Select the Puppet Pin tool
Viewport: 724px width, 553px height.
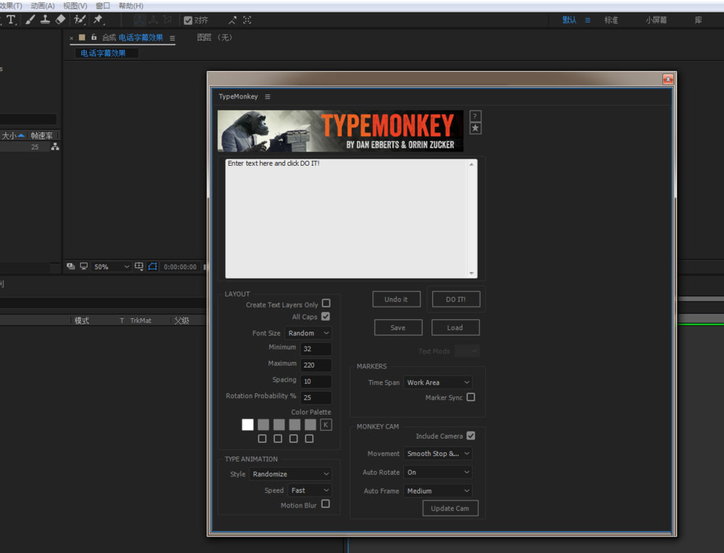click(x=98, y=20)
